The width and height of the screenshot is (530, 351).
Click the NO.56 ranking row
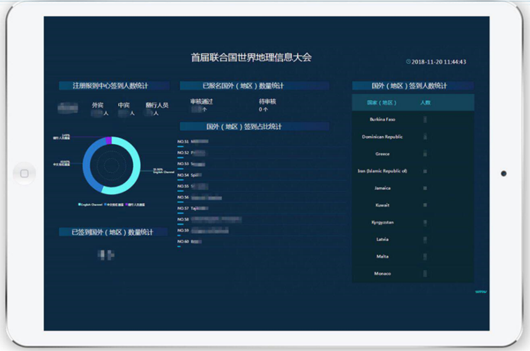tap(262, 198)
